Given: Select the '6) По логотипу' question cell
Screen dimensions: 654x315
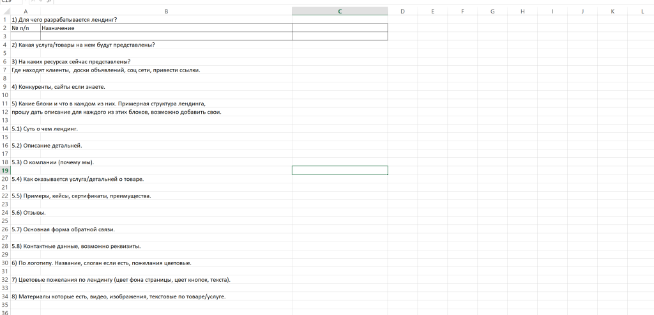Looking at the screenshot, I should [x=101, y=263].
